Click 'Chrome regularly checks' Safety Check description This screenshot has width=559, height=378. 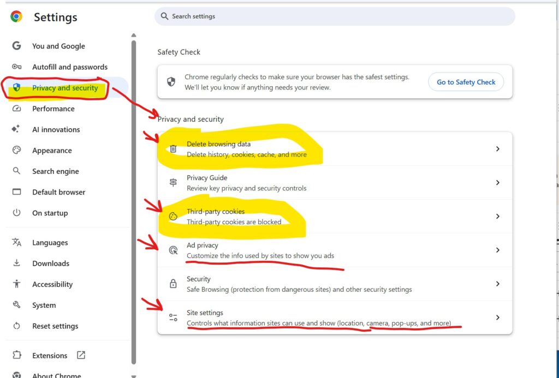(x=297, y=82)
